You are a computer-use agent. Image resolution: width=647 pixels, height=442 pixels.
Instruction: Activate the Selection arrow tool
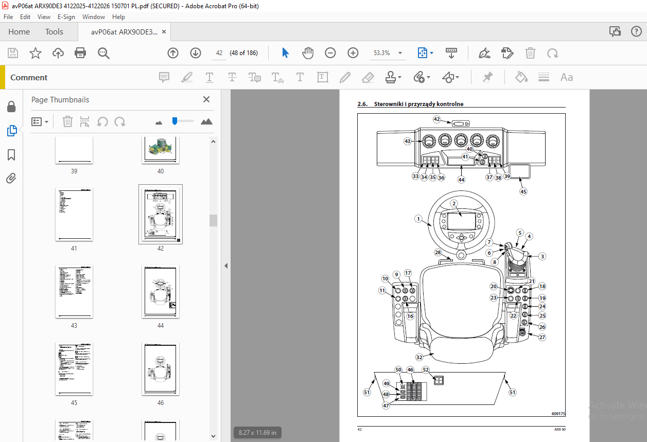click(x=285, y=53)
